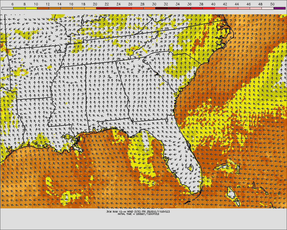
Task: Click the pink swatch between 42 and 44
Action: [x=232, y=8]
